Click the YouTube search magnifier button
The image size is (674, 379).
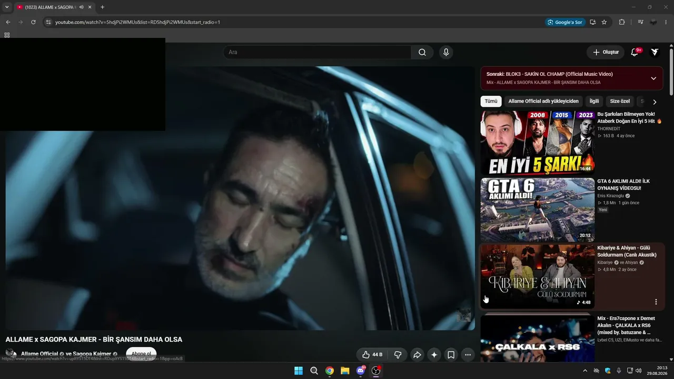pos(422,52)
